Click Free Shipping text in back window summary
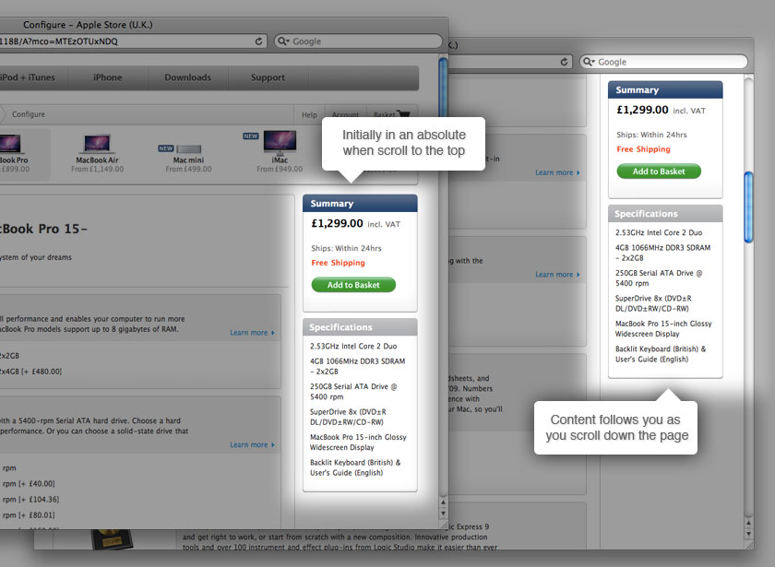Screen dimensions: 775x567 pyautogui.click(x=644, y=149)
